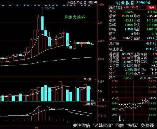Click the 4230 price axis label
The image size is (157, 129).
tap(101, 4)
